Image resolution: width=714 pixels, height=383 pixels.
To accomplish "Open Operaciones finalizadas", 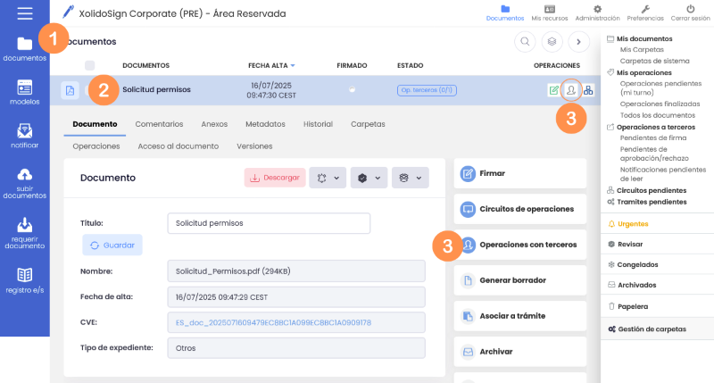I will (660, 104).
